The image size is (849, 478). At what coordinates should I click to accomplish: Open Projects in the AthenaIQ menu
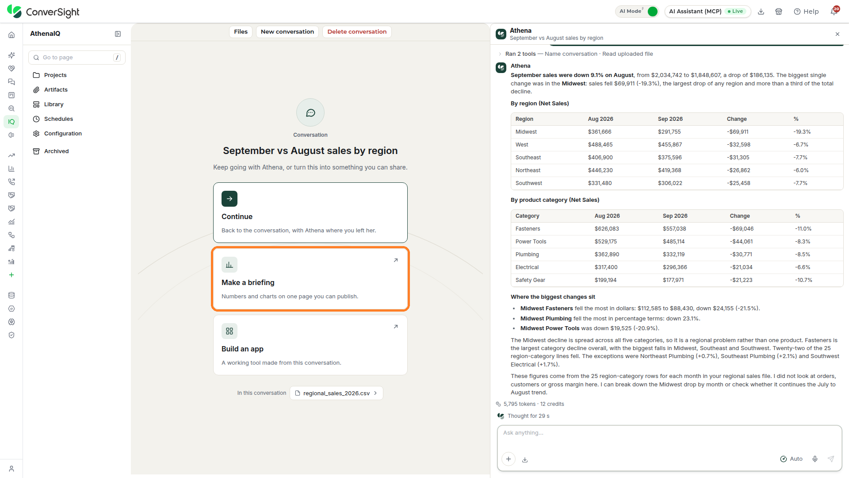(x=55, y=75)
